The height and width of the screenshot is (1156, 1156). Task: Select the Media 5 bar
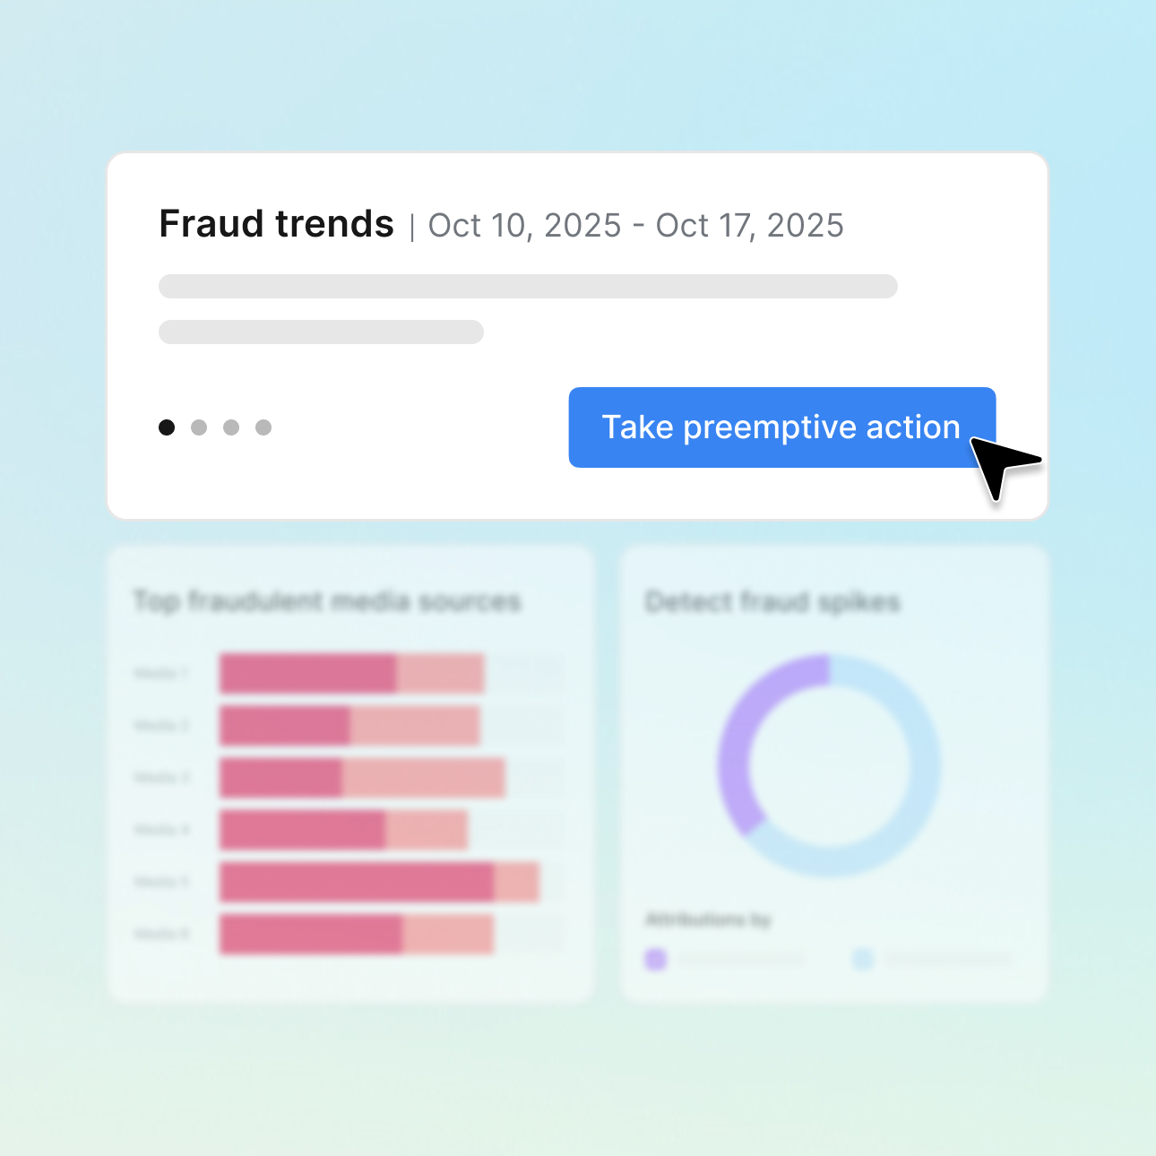click(x=376, y=881)
